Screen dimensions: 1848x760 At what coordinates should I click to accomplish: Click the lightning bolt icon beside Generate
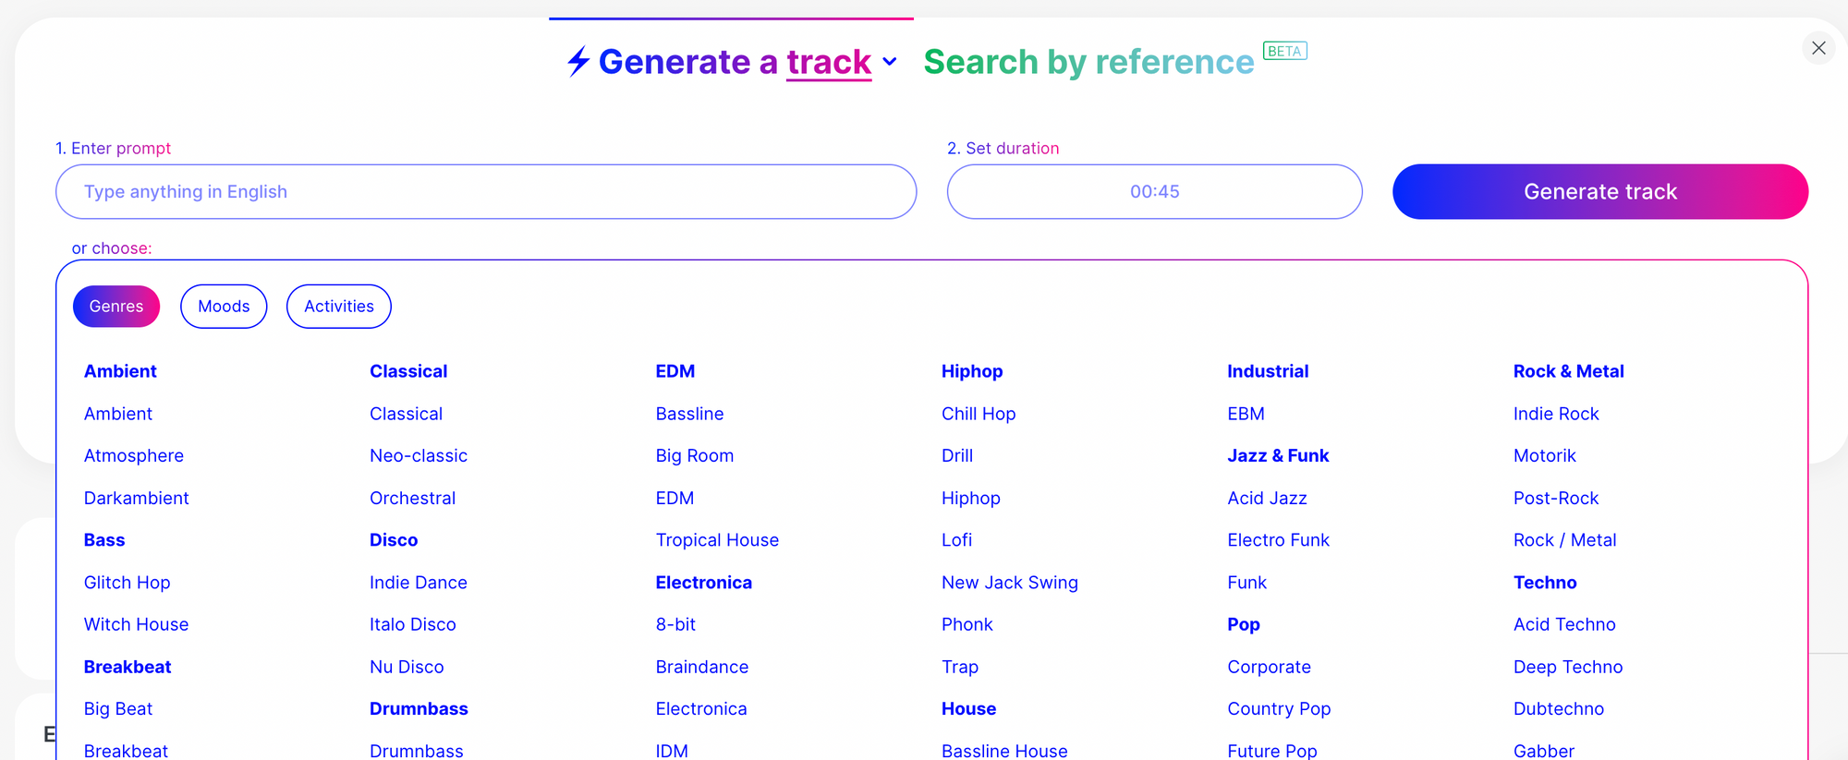[x=578, y=62]
